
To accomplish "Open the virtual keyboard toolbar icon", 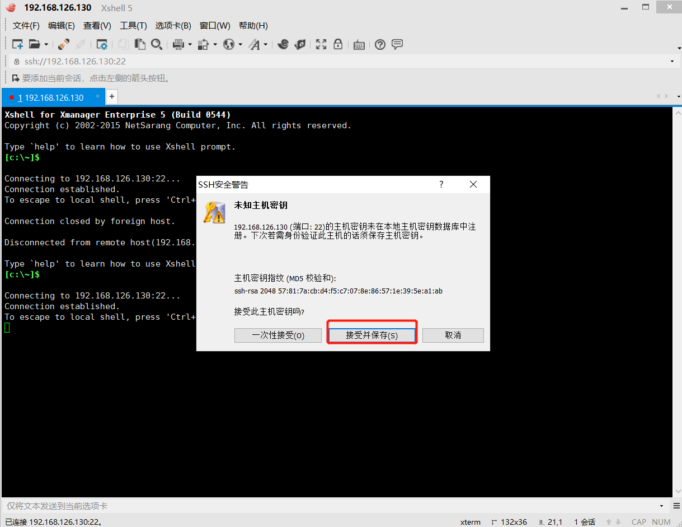I will click(x=359, y=45).
